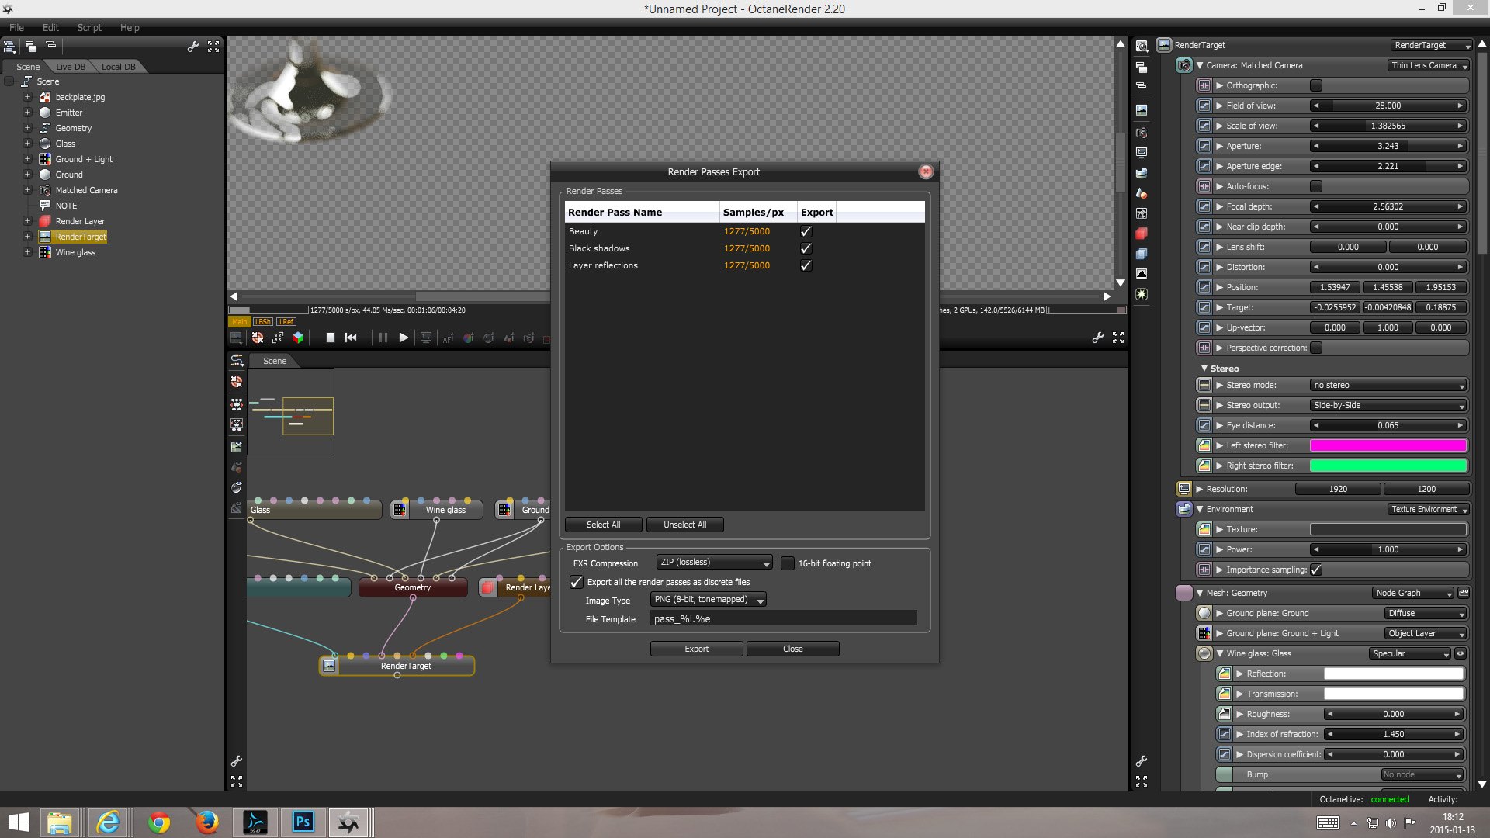Viewport: 1490px width, 838px height.
Task: Click the restart render icon
Action: 351,338
